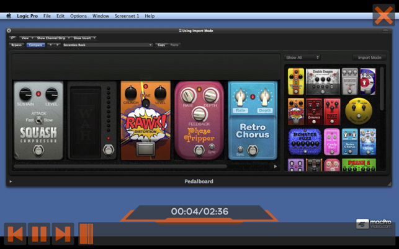Click the Apple menu icon
The height and width of the screenshot is (249, 399).
point(9,16)
